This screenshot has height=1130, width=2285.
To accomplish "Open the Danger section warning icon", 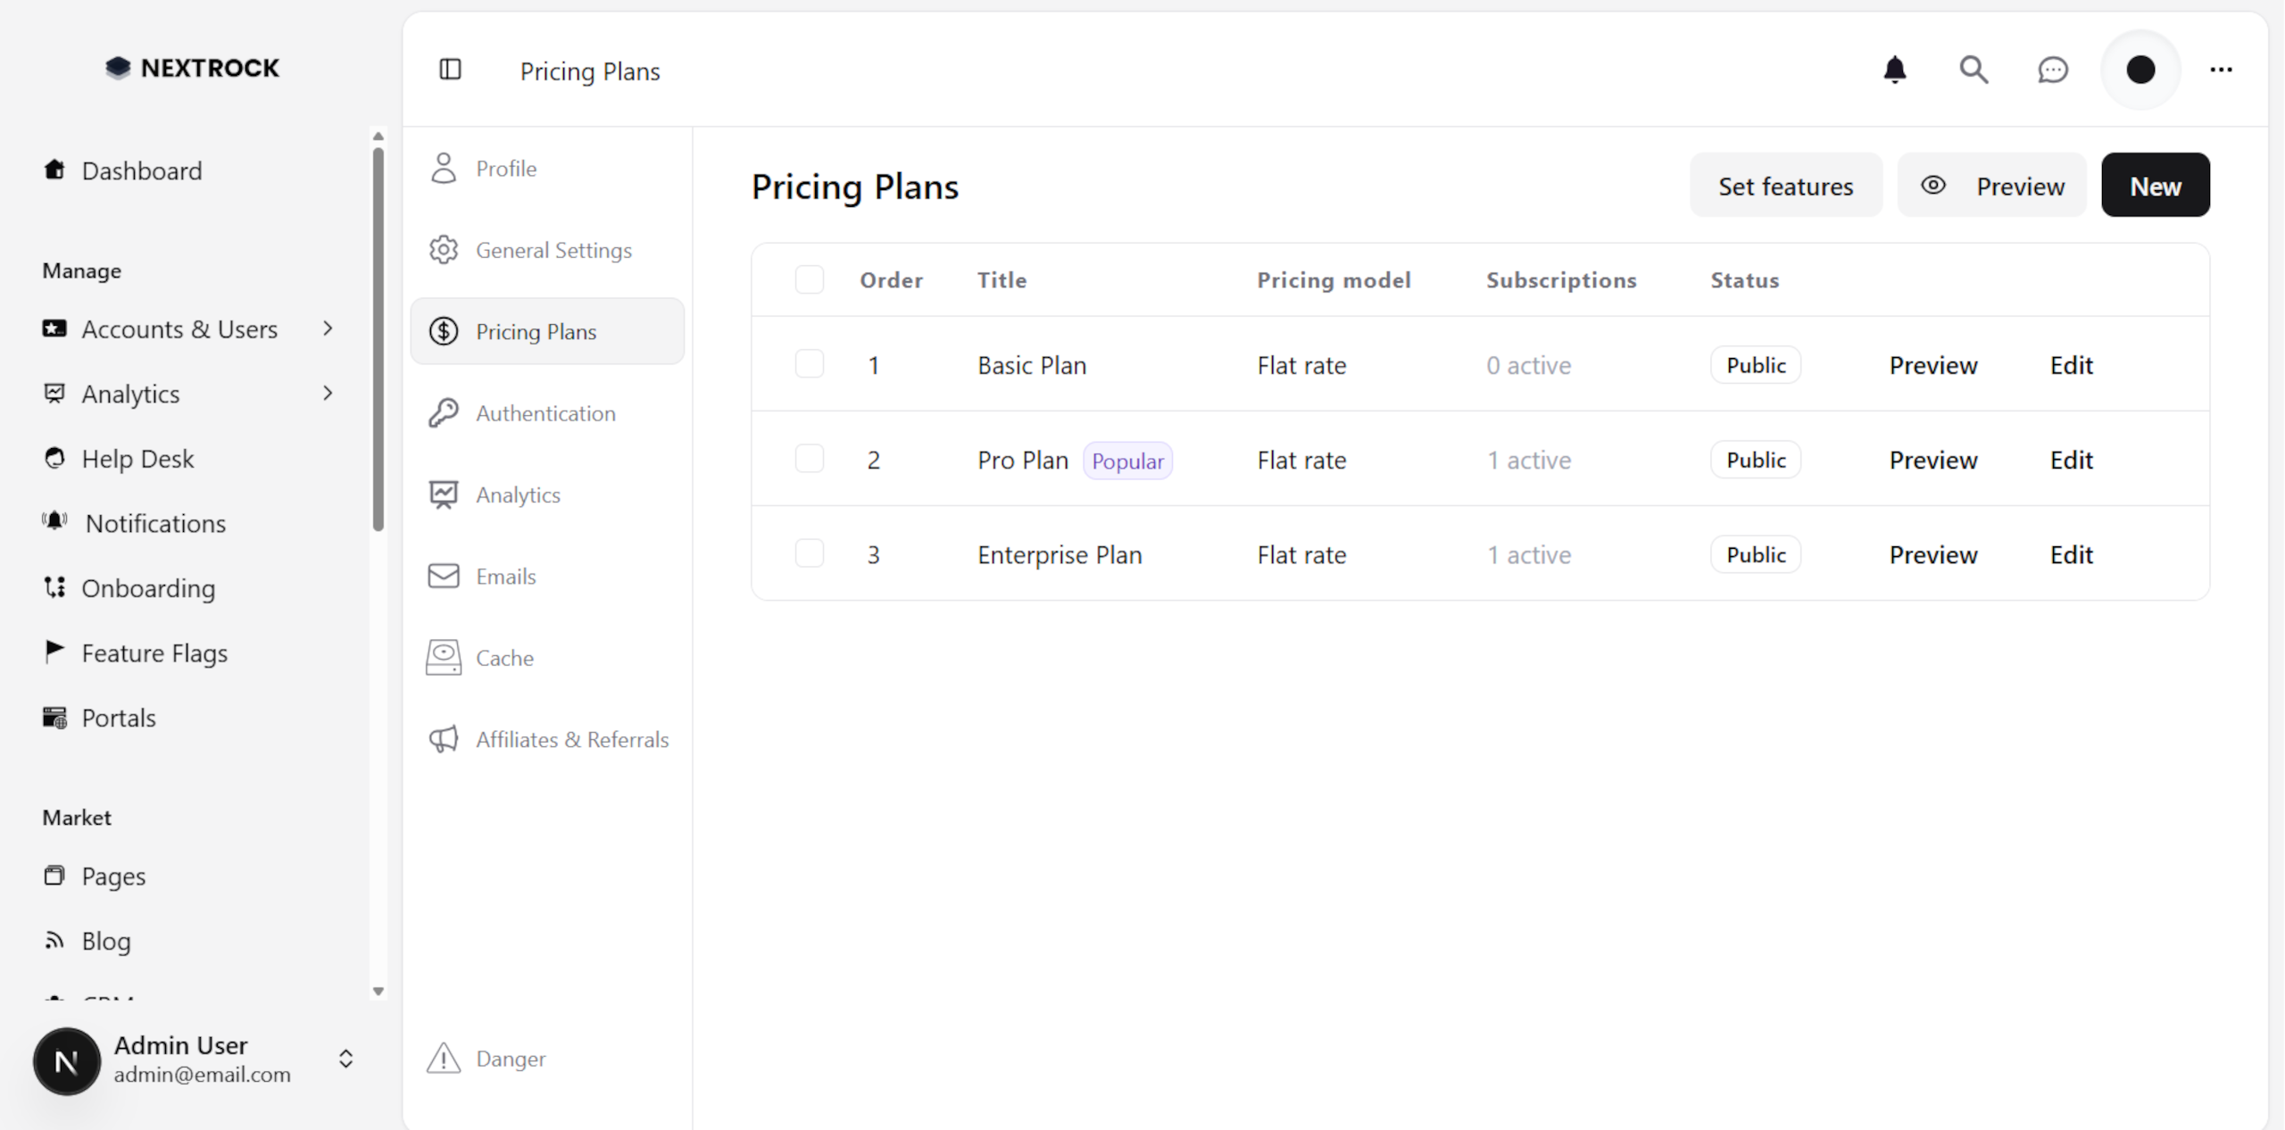I will [444, 1059].
